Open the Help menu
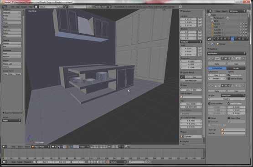This screenshot has width=253, height=167. click(x=31, y=7)
